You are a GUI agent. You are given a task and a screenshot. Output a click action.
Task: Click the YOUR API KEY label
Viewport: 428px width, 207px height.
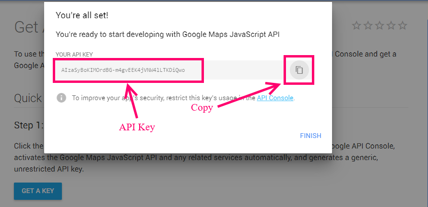tap(74, 55)
